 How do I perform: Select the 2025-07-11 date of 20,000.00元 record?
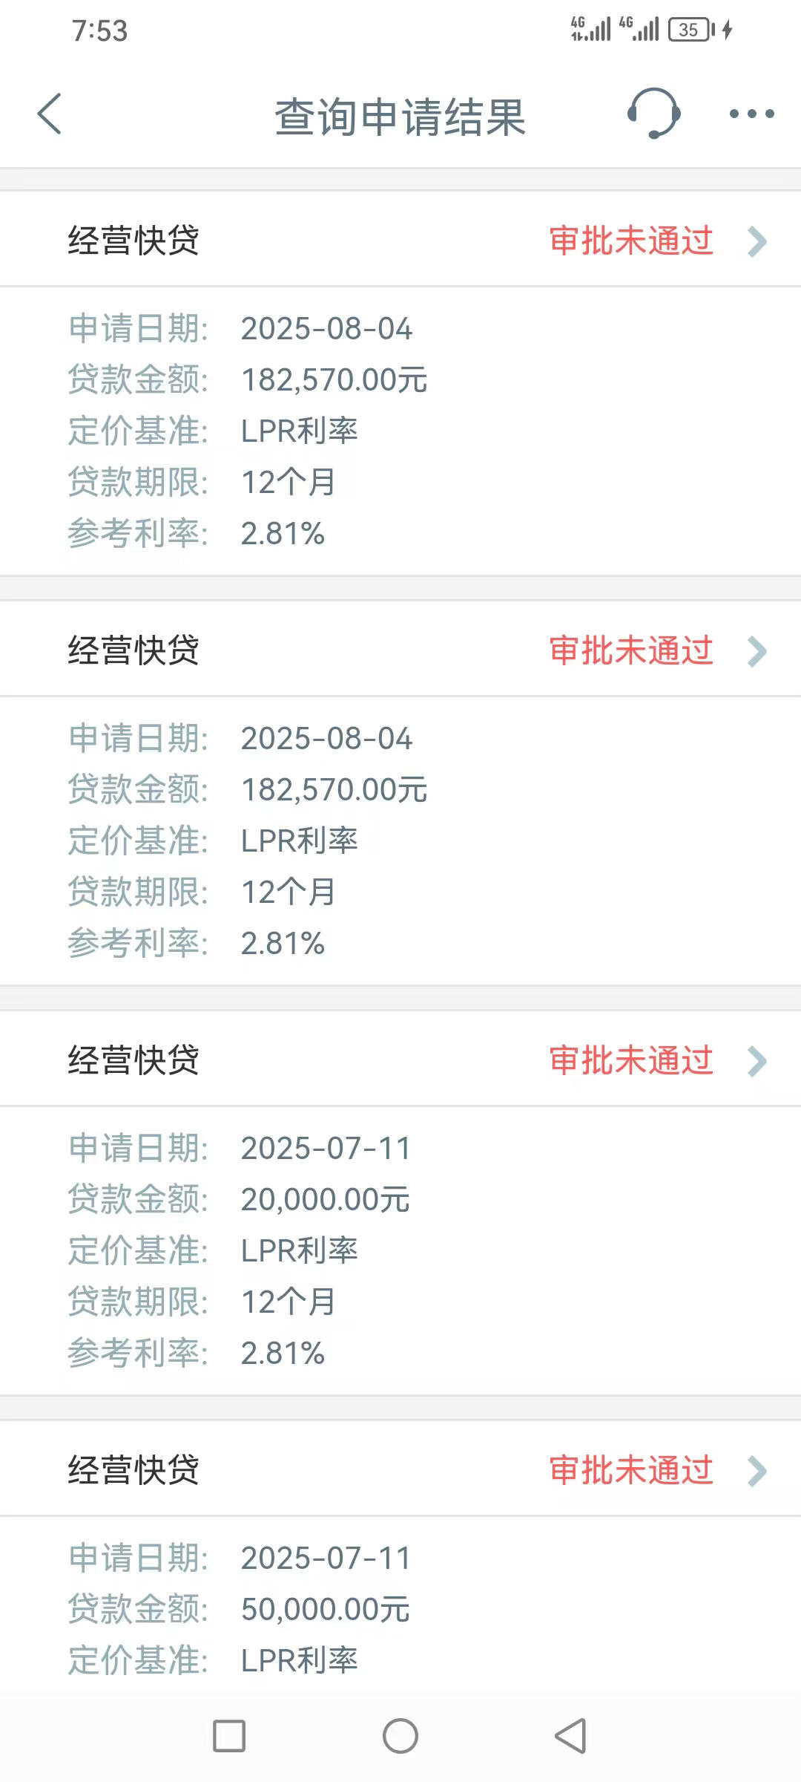point(326,1148)
